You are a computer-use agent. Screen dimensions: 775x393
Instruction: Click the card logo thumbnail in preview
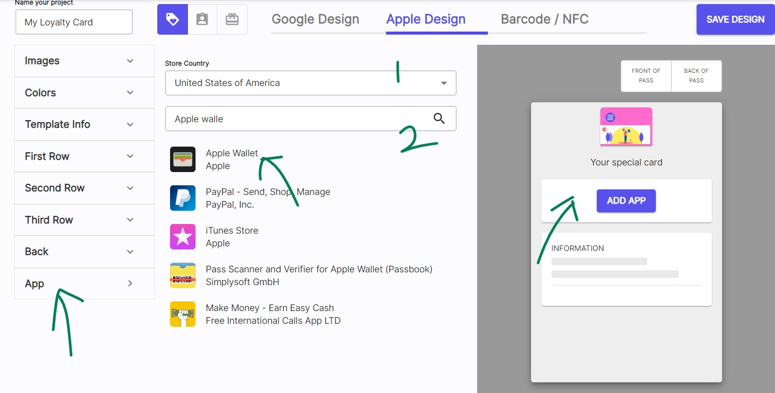[626, 127]
